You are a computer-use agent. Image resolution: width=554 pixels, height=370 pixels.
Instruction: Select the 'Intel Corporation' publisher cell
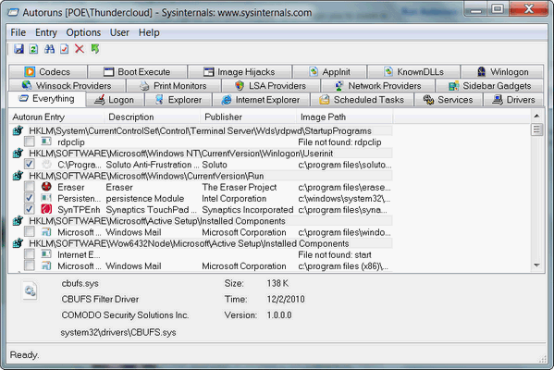pos(234,198)
